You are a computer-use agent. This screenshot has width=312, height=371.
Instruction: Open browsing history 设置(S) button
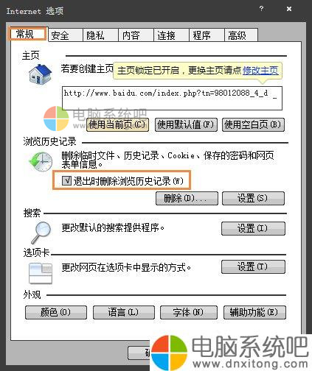tap(253, 198)
